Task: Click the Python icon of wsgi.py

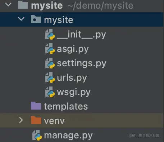Action: point(50,92)
